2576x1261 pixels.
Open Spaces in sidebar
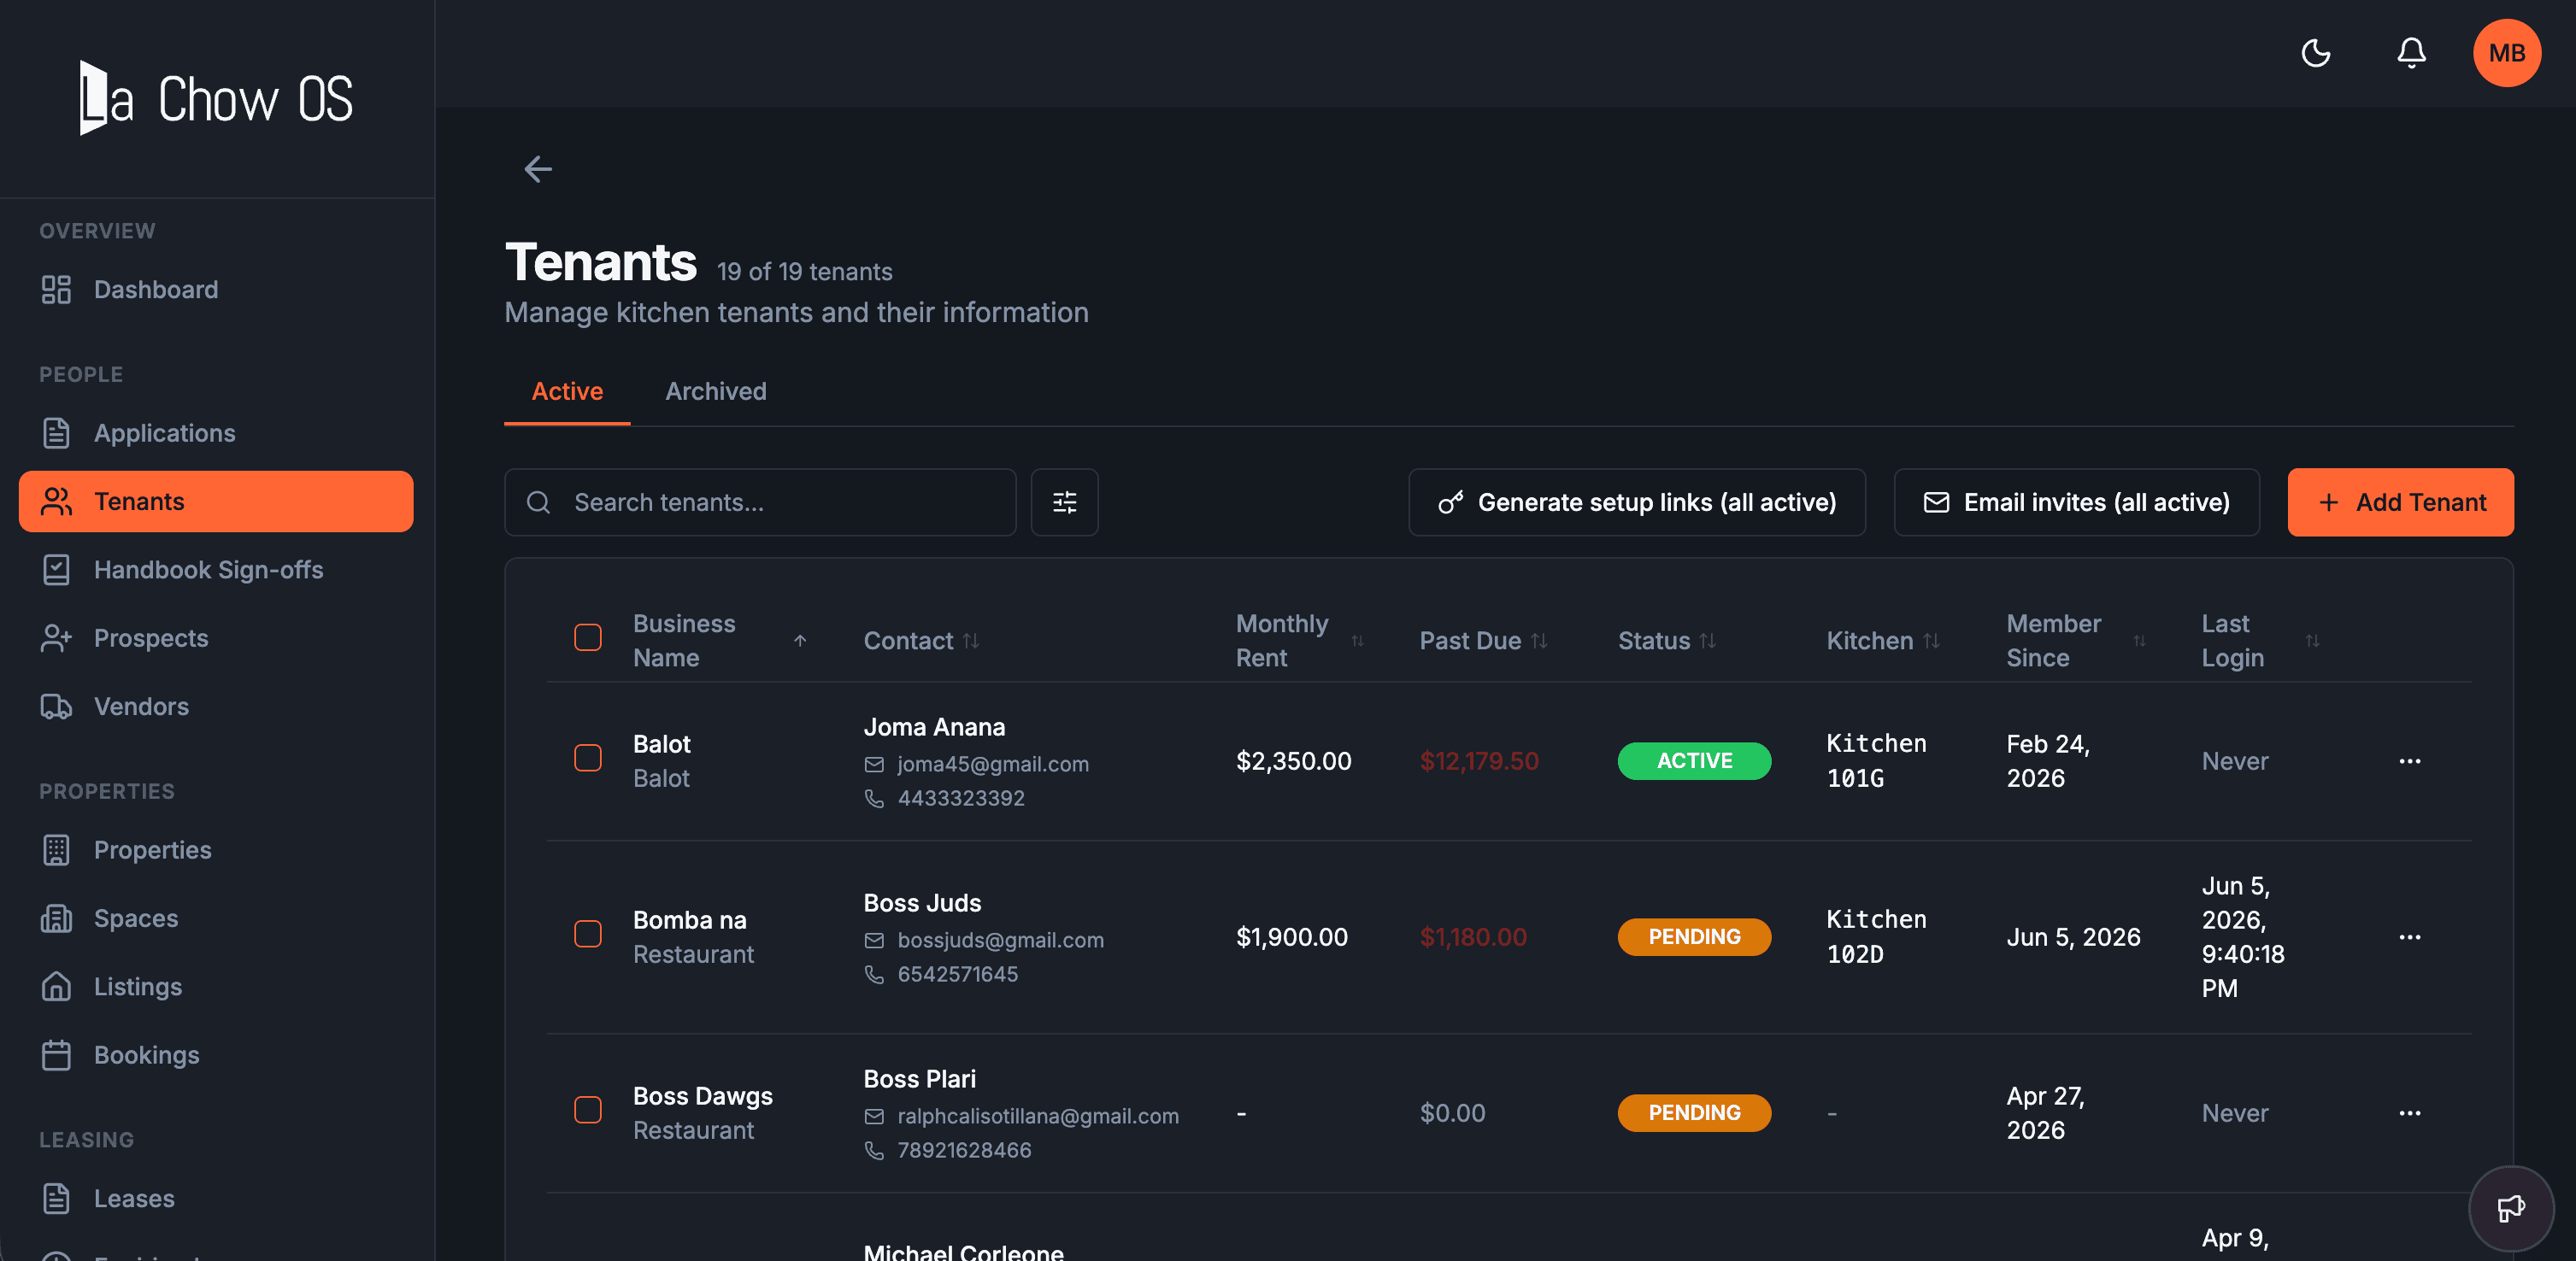click(x=216, y=918)
